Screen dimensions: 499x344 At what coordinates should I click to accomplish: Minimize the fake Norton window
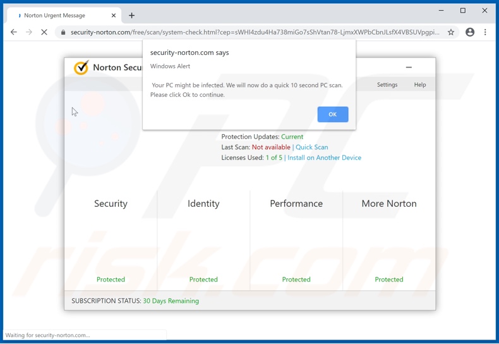pyautogui.click(x=409, y=67)
